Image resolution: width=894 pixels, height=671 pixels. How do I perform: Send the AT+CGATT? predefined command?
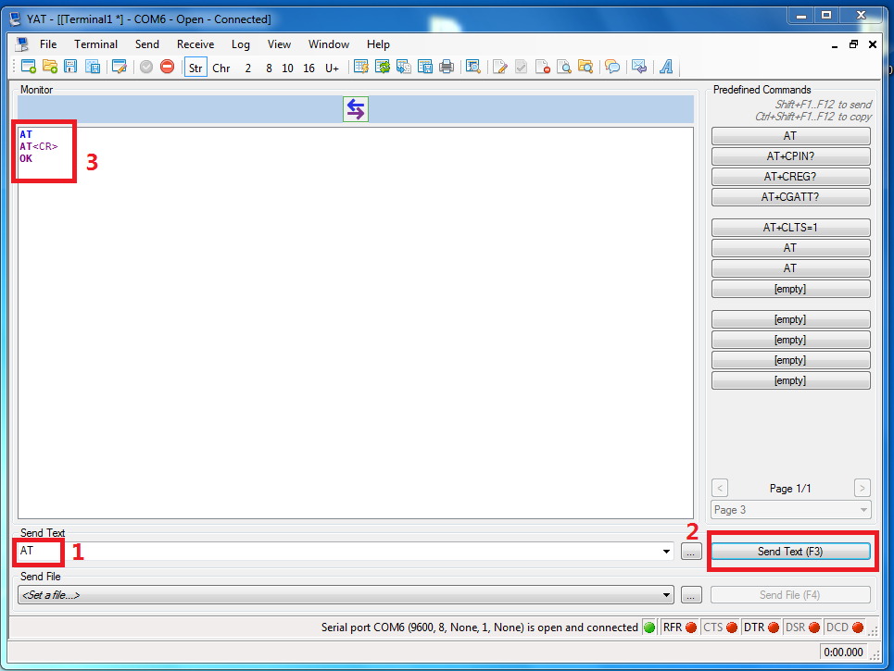[790, 197]
